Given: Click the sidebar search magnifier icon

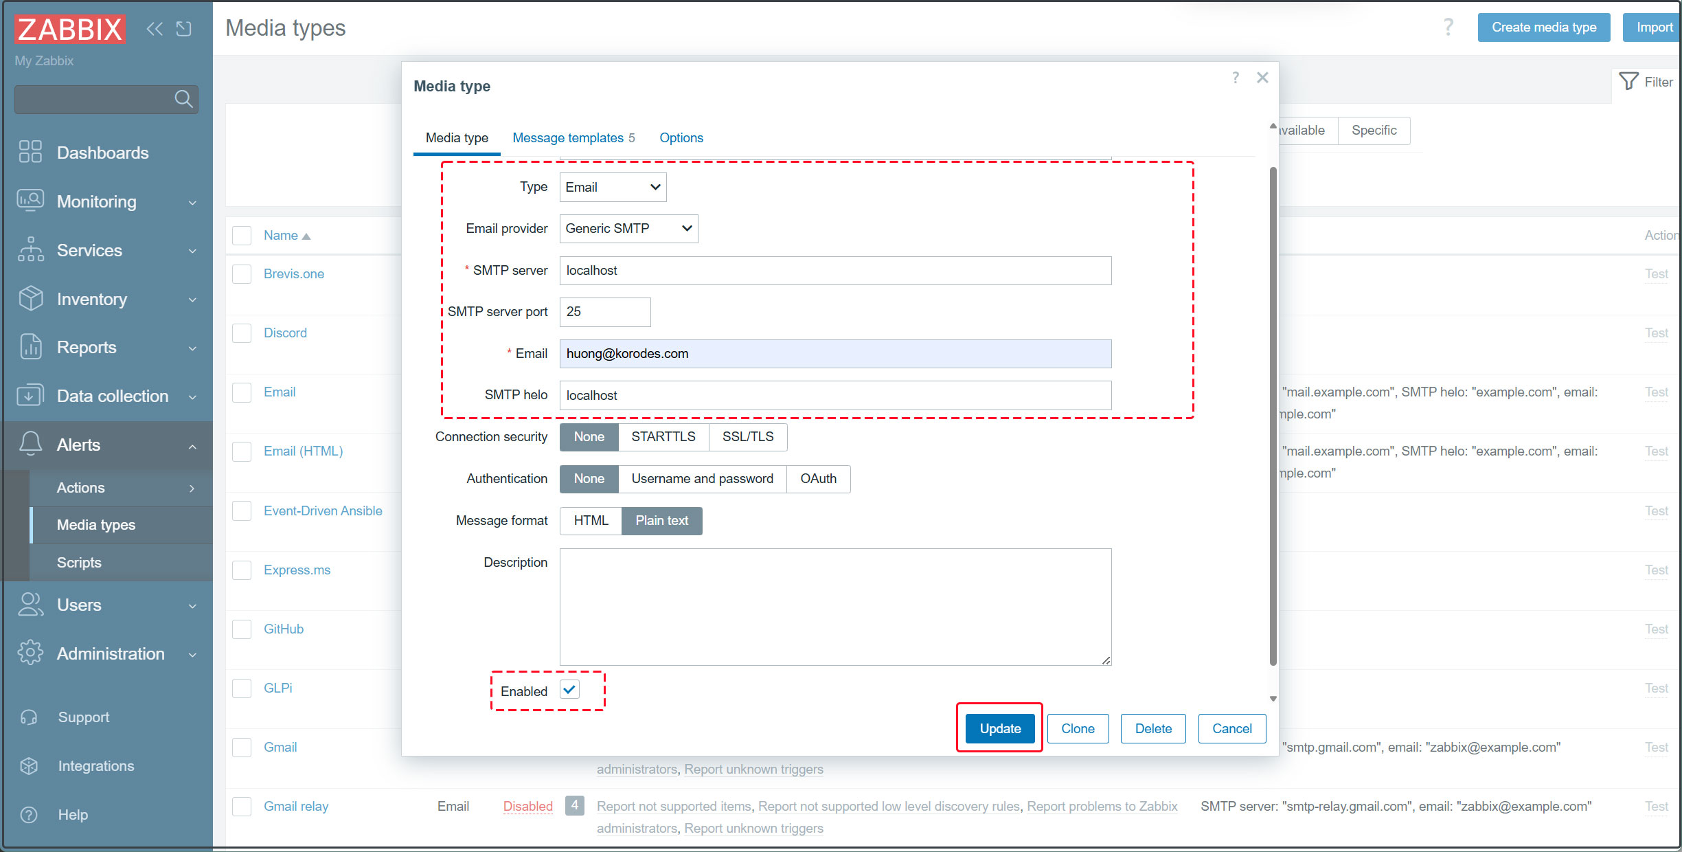Looking at the screenshot, I should pos(183,99).
